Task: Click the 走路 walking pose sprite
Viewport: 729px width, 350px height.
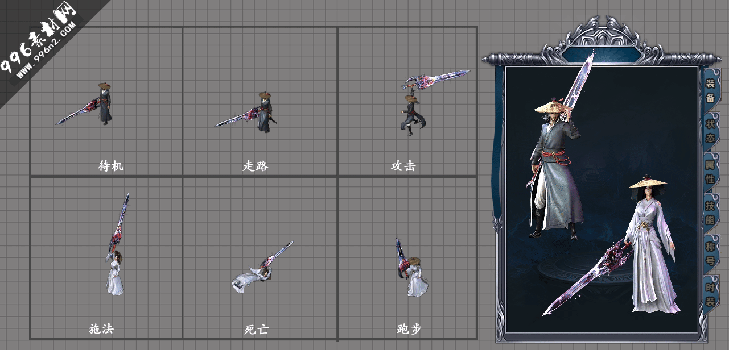Action: click(246, 113)
